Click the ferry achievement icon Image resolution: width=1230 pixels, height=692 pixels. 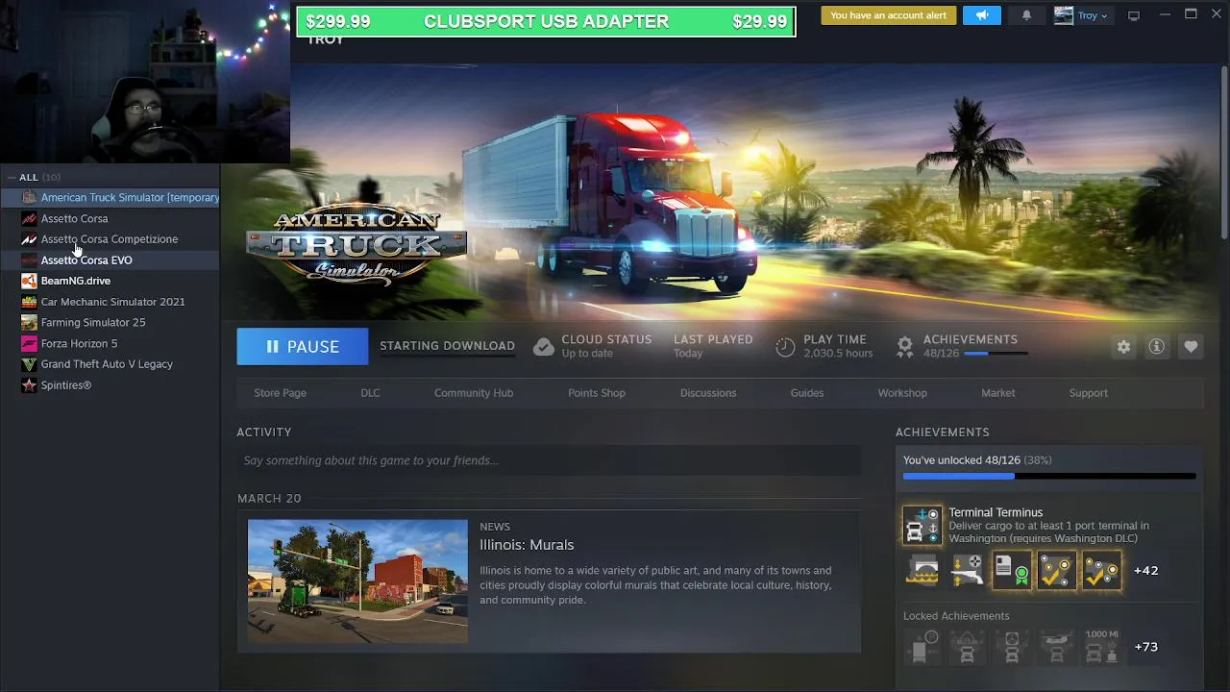(922, 570)
